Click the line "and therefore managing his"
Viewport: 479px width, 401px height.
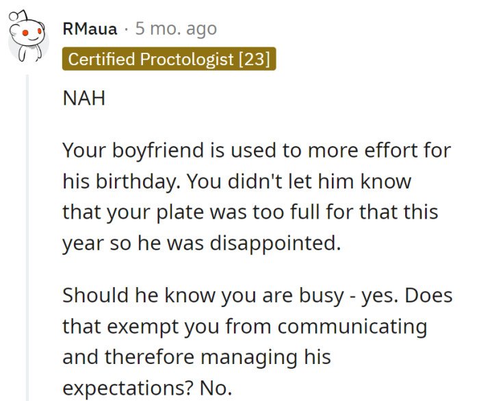(x=197, y=356)
